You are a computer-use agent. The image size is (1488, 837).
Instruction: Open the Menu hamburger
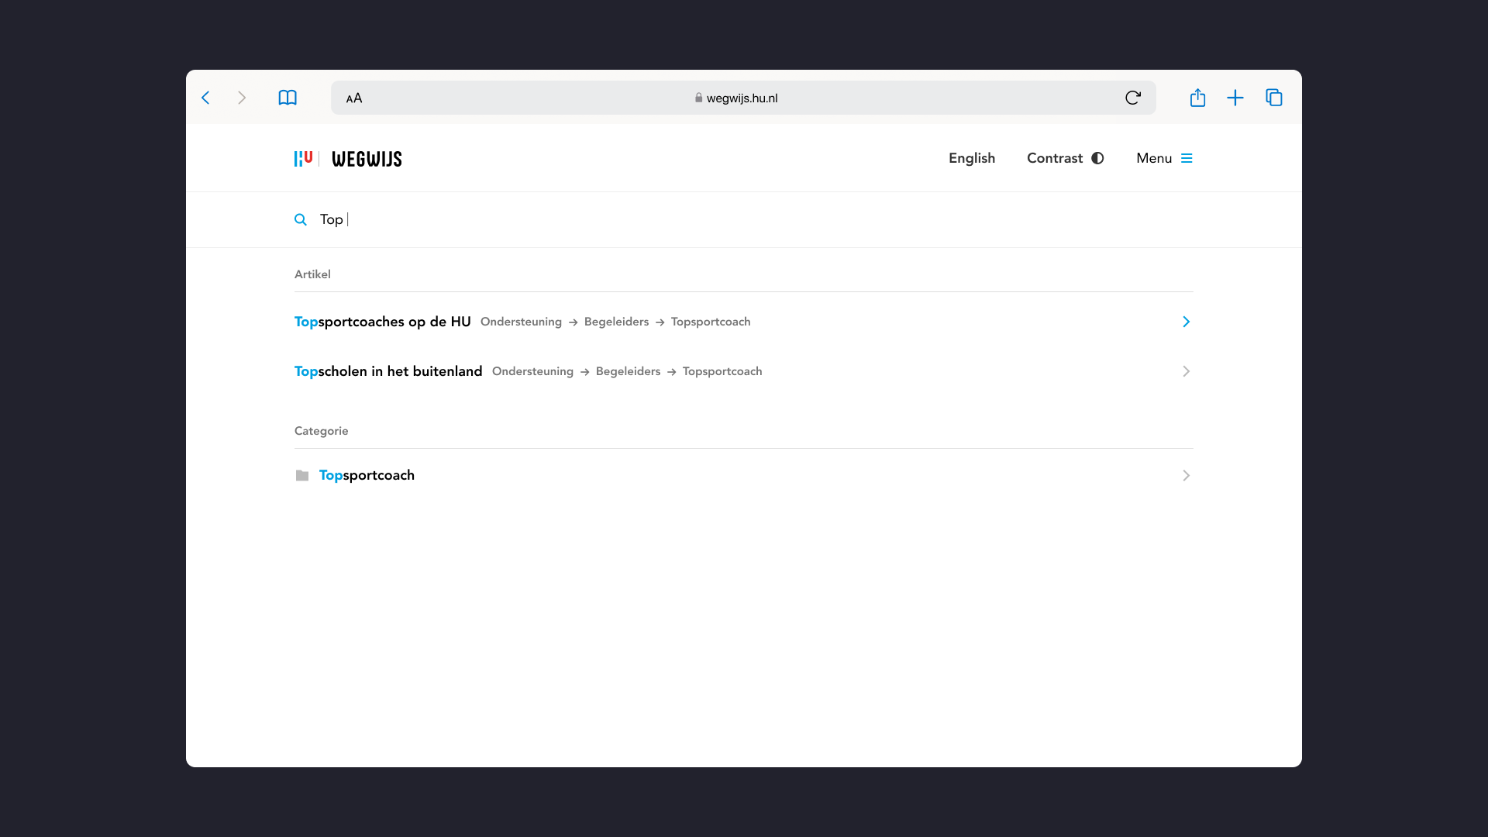tap(1164, 158)
